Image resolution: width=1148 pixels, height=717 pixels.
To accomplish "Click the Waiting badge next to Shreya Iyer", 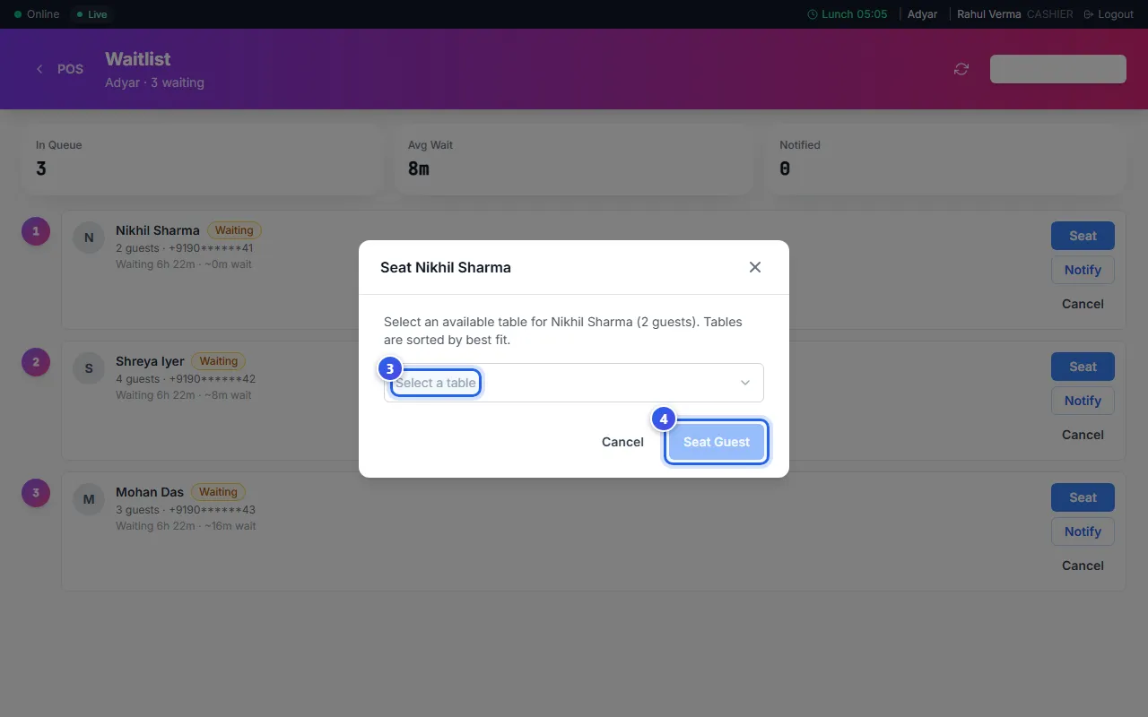I will (x=218, y=361).
